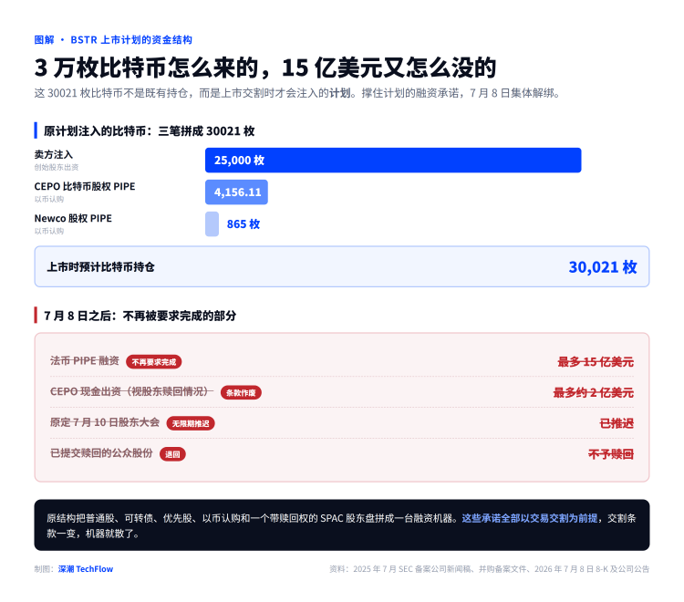Click the struck-through '法币 PIPE 融资'

click(85, 361)
